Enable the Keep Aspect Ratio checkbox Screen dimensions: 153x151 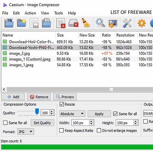(x=62, y=130)
